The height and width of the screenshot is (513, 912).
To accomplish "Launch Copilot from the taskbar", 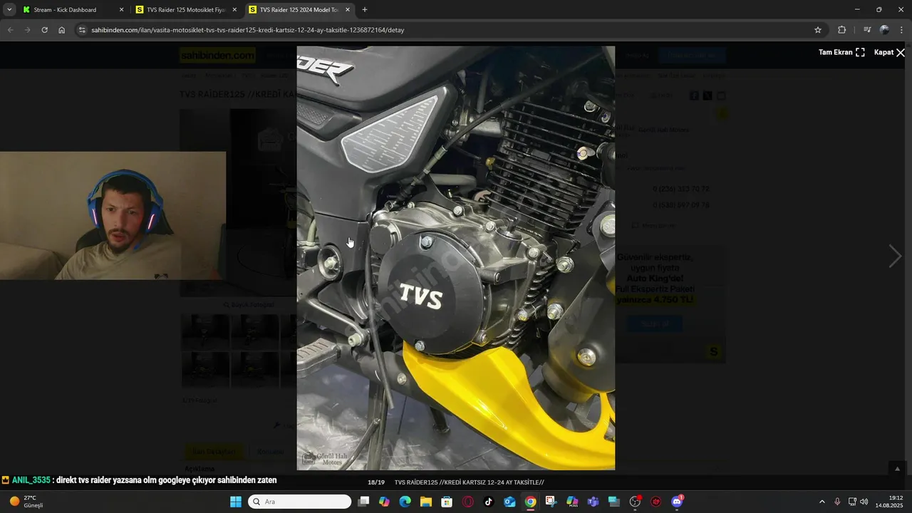I will click(x=384, y=502).
